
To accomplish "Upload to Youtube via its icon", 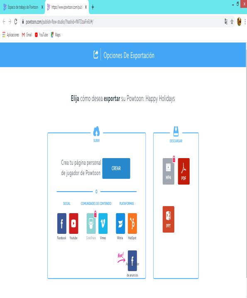I will point(73,223).
